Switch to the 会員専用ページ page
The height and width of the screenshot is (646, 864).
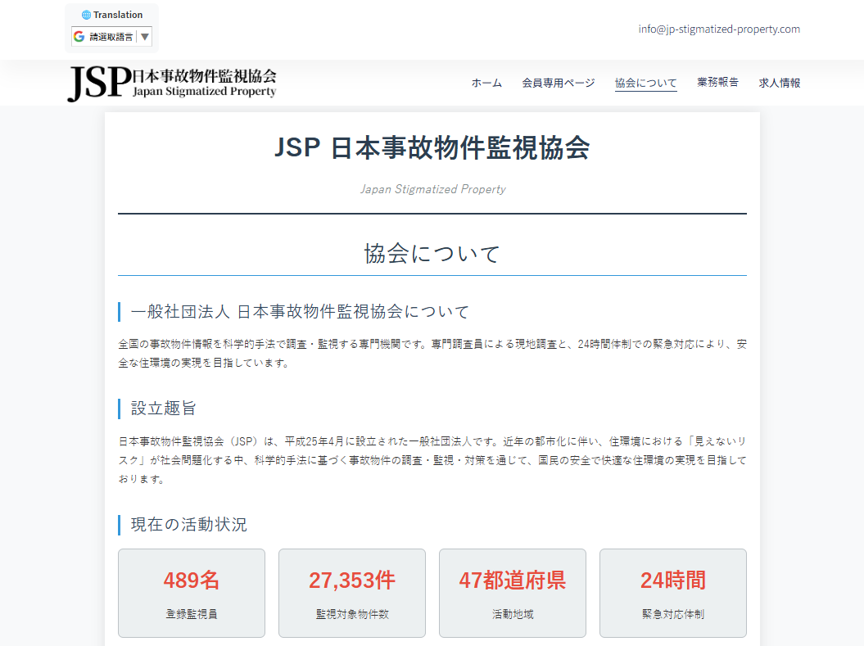(559, 82)
